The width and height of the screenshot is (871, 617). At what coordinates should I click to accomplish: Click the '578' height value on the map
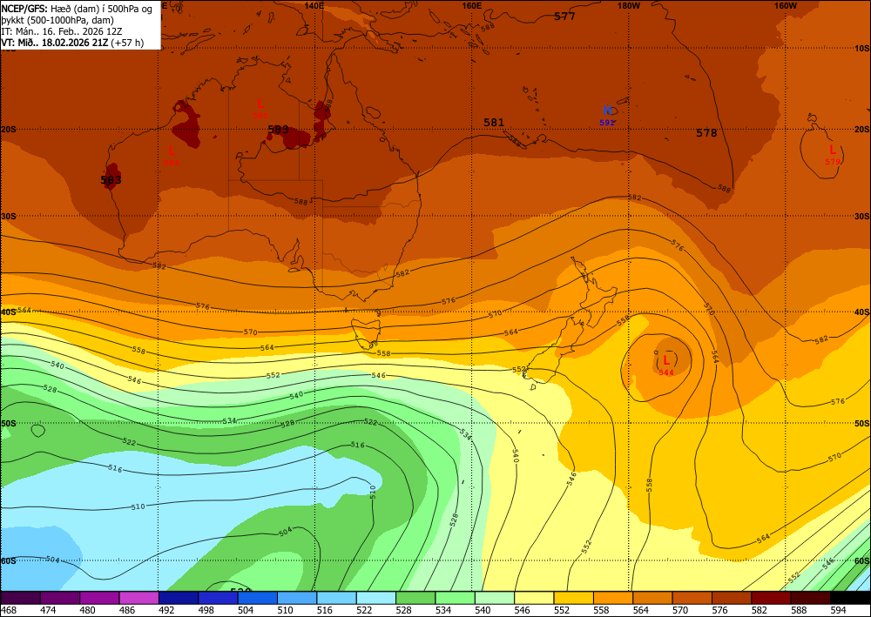coord(706,133)
